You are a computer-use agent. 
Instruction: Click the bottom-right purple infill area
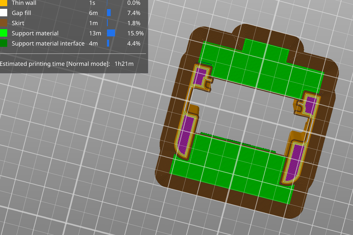point(294,163)
